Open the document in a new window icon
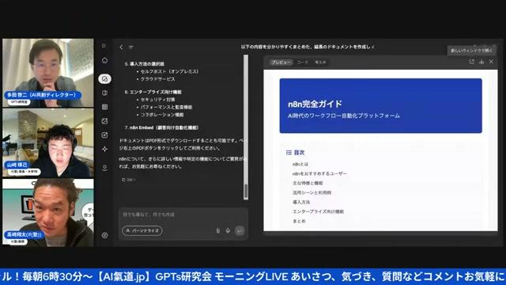This screenshot has height=285, width=506. point(472,62)
